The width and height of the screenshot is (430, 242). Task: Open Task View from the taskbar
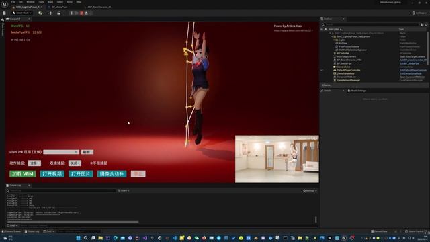tap(93, 238)
